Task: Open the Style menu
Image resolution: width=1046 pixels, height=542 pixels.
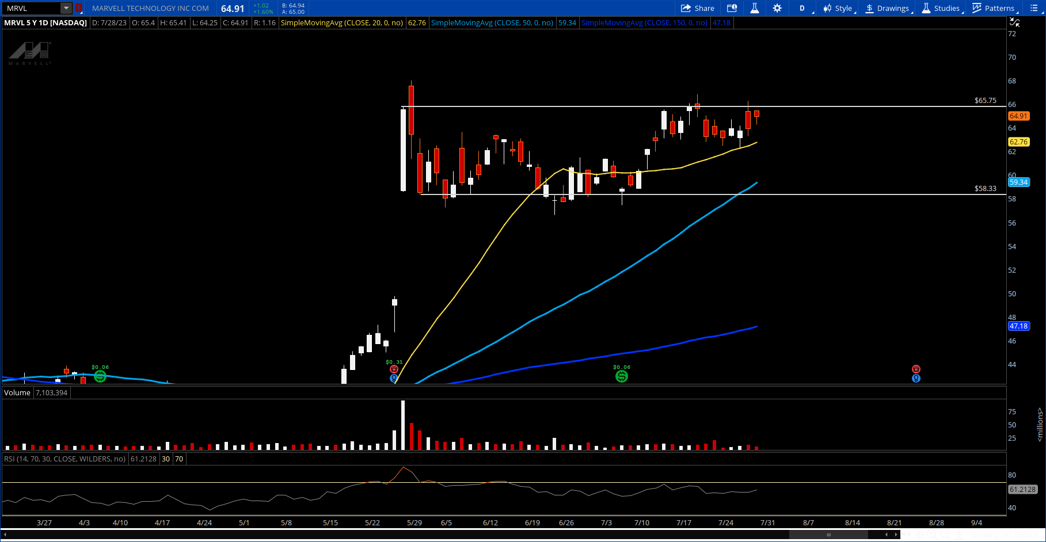Action: click(x=839, y=8)
